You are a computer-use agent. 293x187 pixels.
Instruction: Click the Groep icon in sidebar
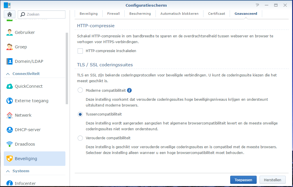[10, 47]
